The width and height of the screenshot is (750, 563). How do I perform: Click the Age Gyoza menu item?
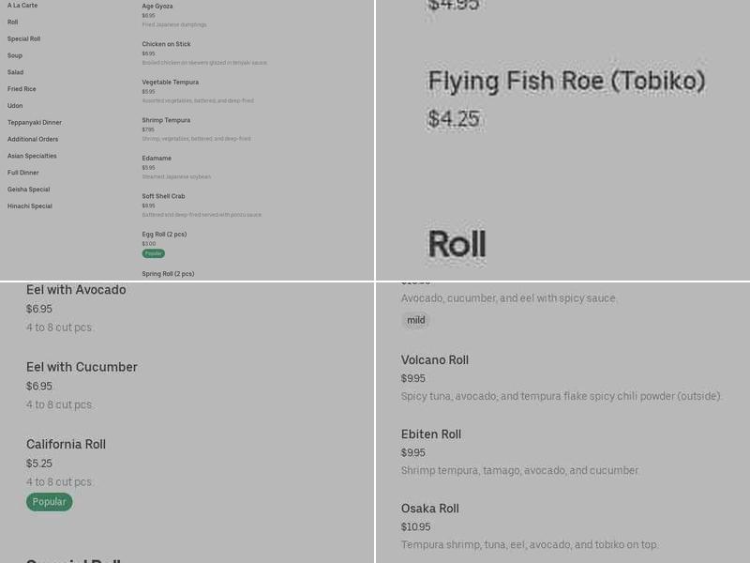pos(157,7)
